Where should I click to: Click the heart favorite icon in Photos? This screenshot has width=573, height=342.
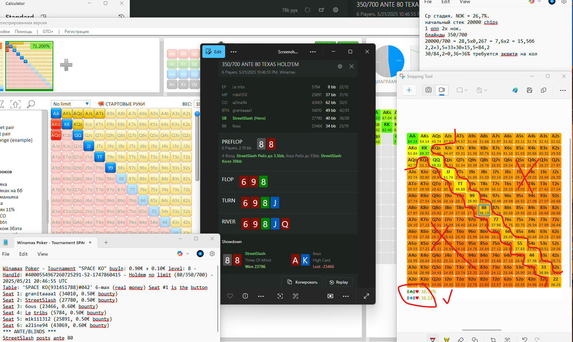click(x=230, y=296)
